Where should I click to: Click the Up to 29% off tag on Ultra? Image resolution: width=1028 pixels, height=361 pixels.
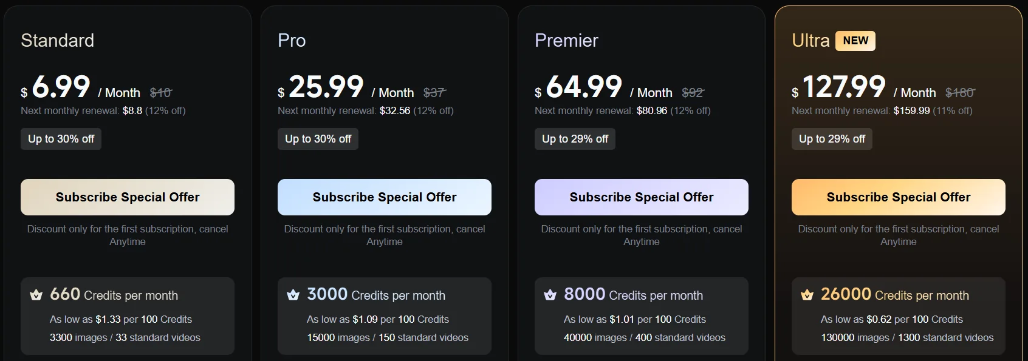click(832, 138)
